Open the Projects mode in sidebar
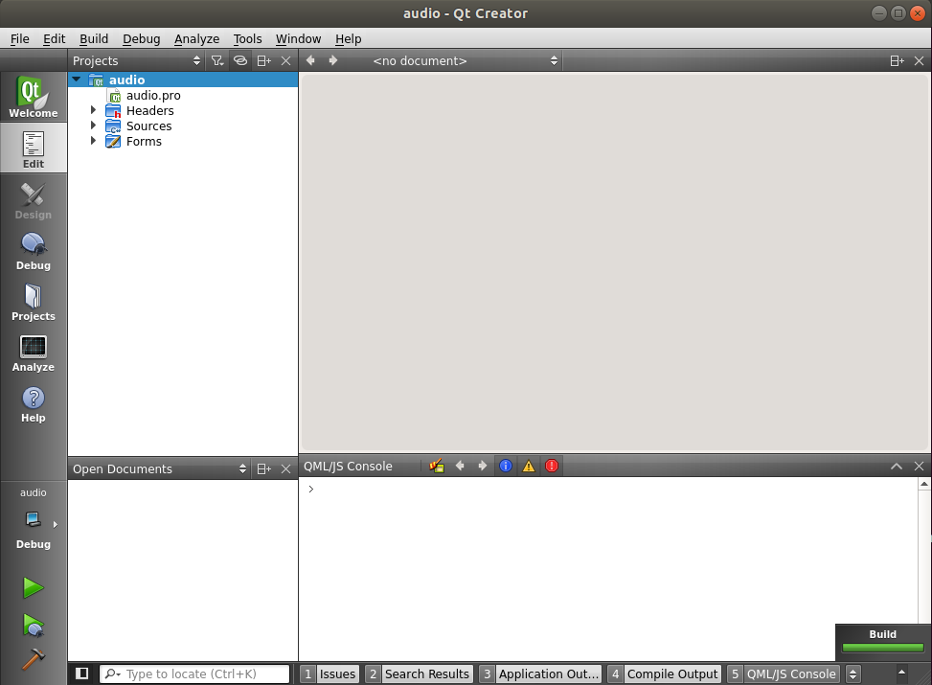Viewport: 932px width, 685px height. coord(34,302)
